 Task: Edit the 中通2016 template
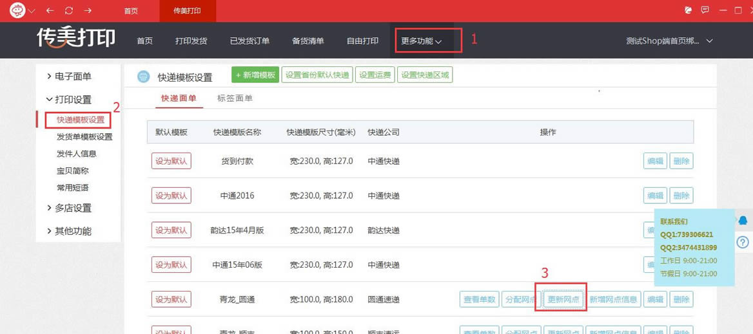(655, 196)
